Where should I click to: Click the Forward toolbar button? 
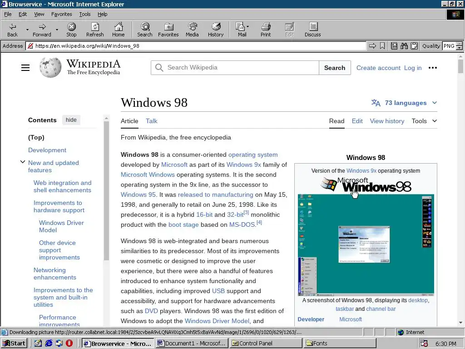coord(42,30)
